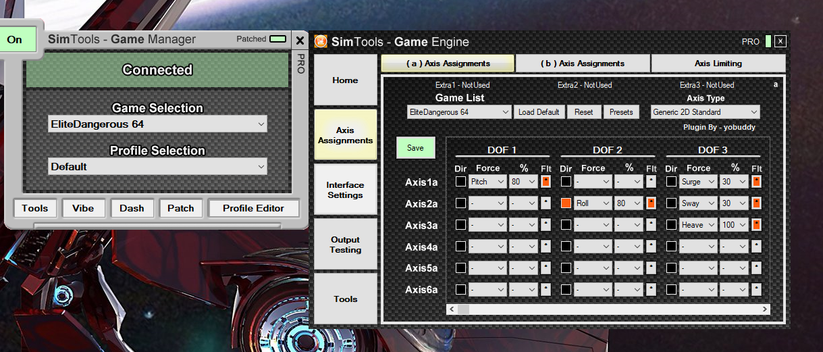This screenshot has height=352, width=823.
Task: Check Dir box for Axis5a DOF 2
Action: [566, 268]
